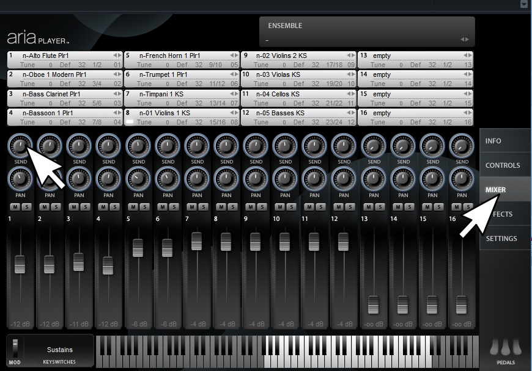Adjust the SEND knob for channel 10
The image size is (532, 371).
point(285,146)
